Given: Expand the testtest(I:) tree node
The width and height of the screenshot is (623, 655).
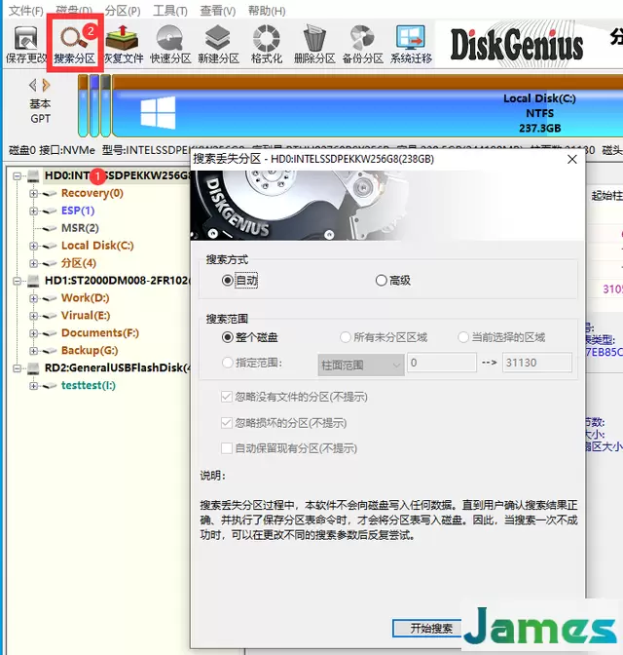Looking at the screenshot, I should coord(33,386).
